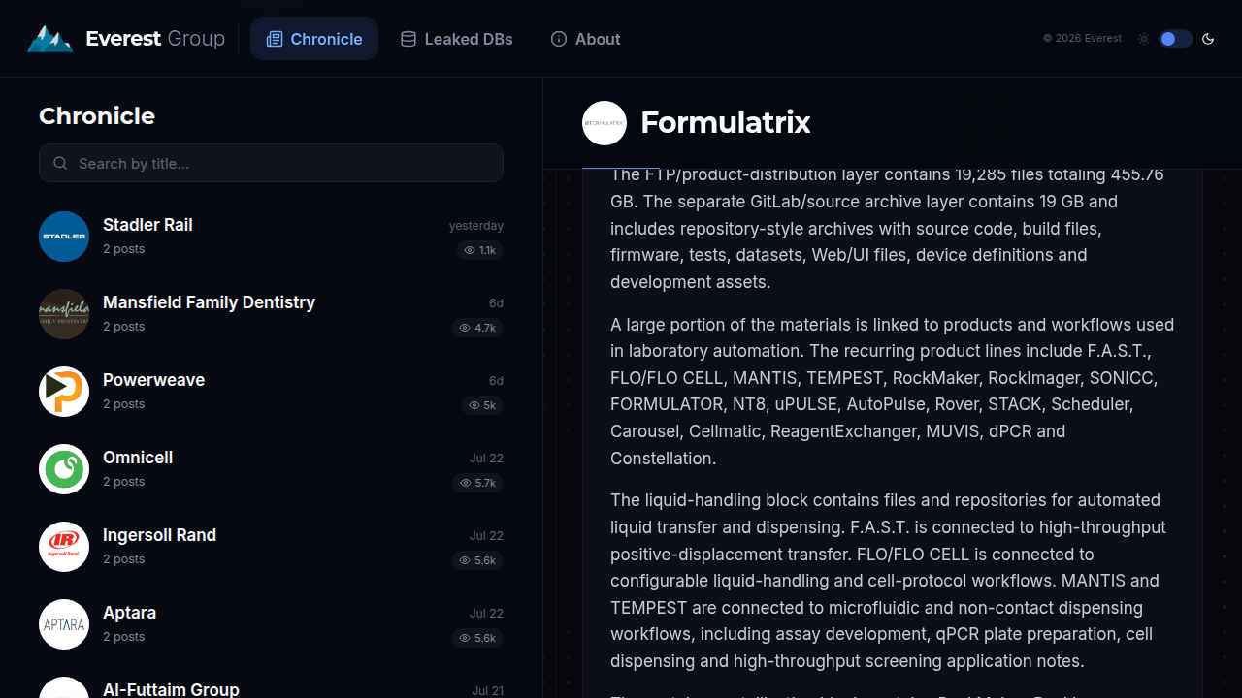Image resolution: width=1242 pixels, height=698 pixels.
Task: Open the Ingersoll Rand entry title
Action: click(159, 535)
